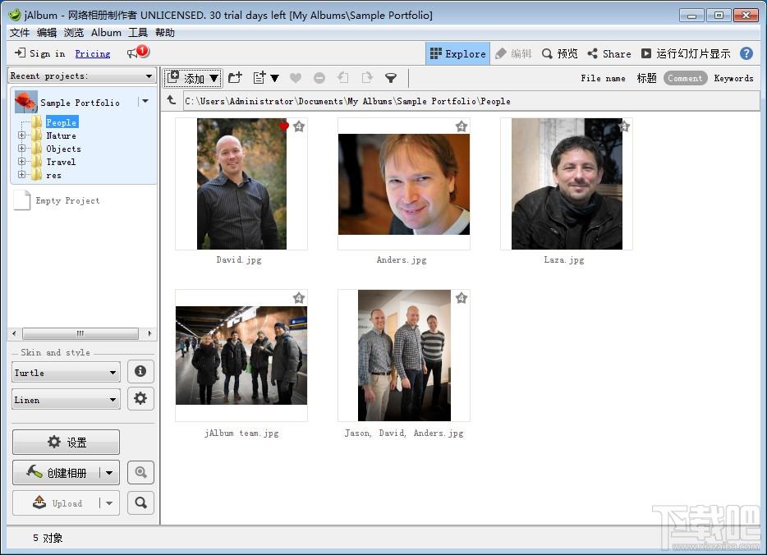Click the Share button

click(x=609, y=53)
